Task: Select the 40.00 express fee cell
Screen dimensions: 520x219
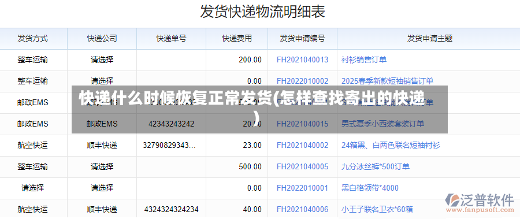Action: [x=237, y=209]
